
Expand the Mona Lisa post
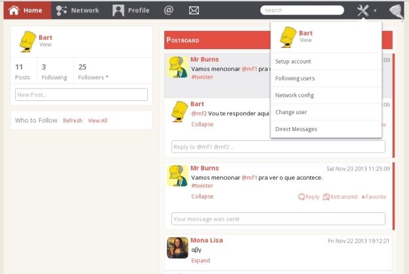tap(200, 260)
